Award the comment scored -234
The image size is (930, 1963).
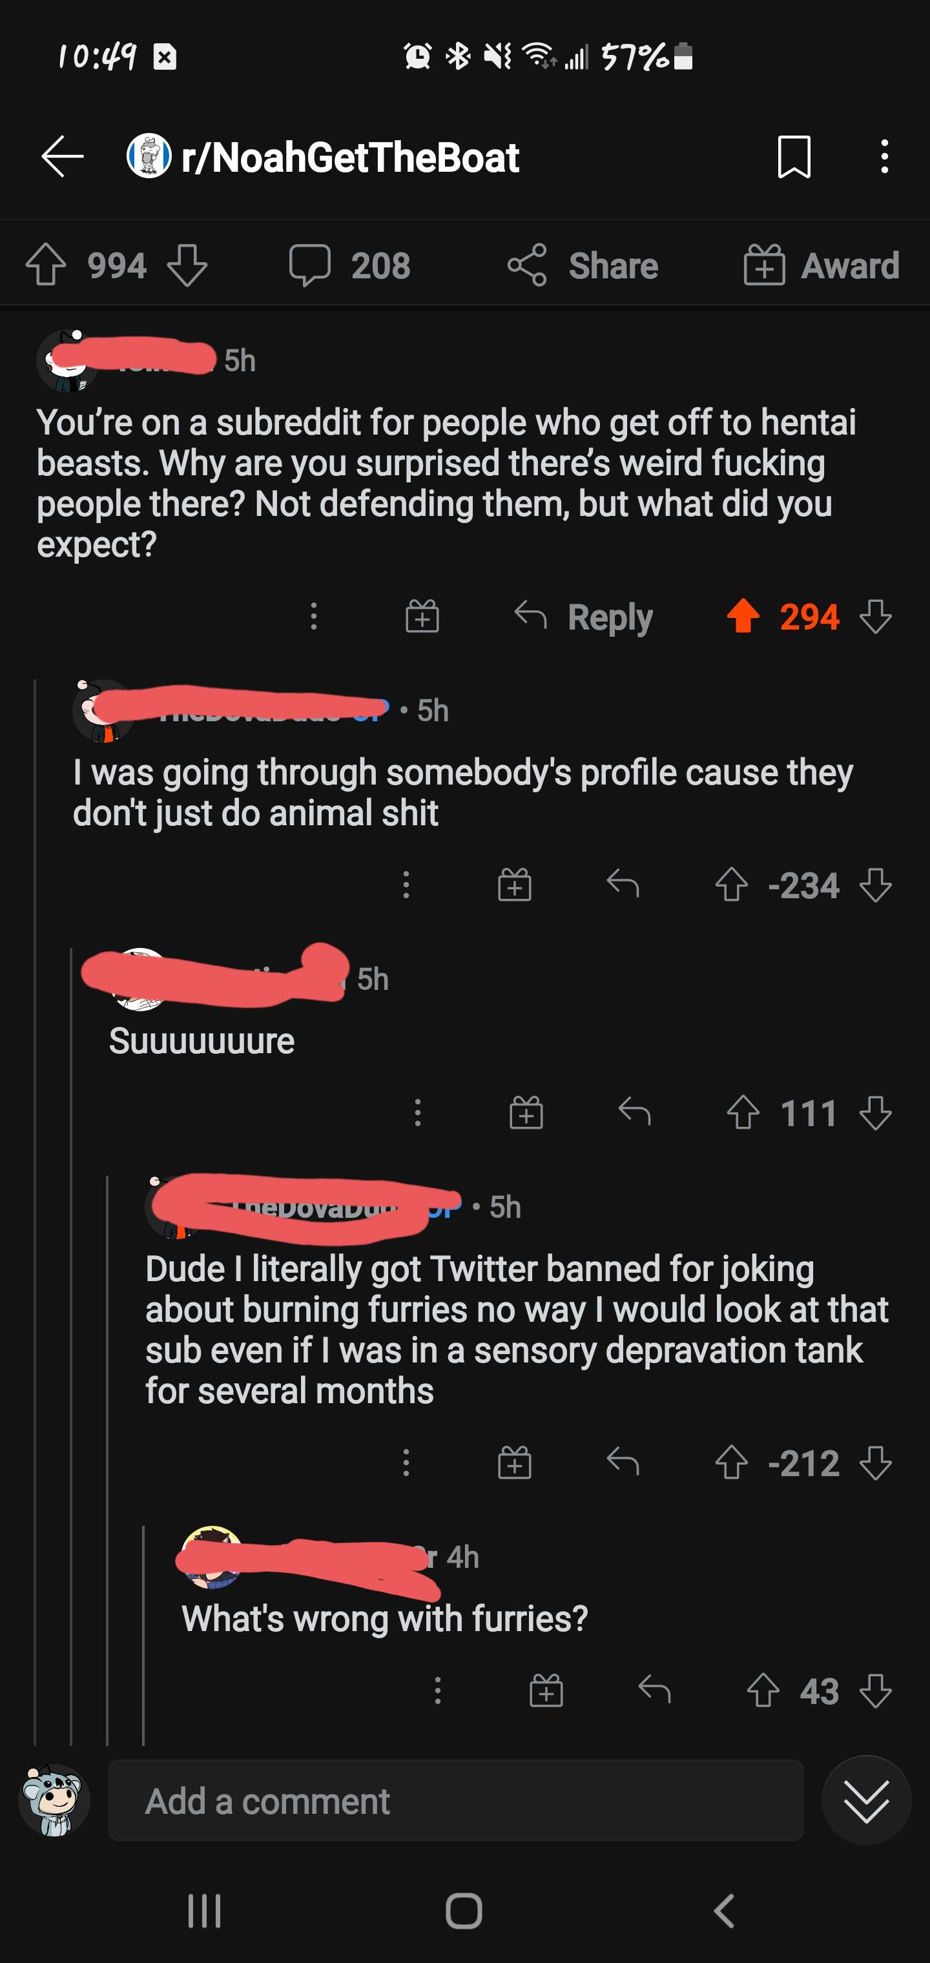pyautogui.click(x=515, y=885)
